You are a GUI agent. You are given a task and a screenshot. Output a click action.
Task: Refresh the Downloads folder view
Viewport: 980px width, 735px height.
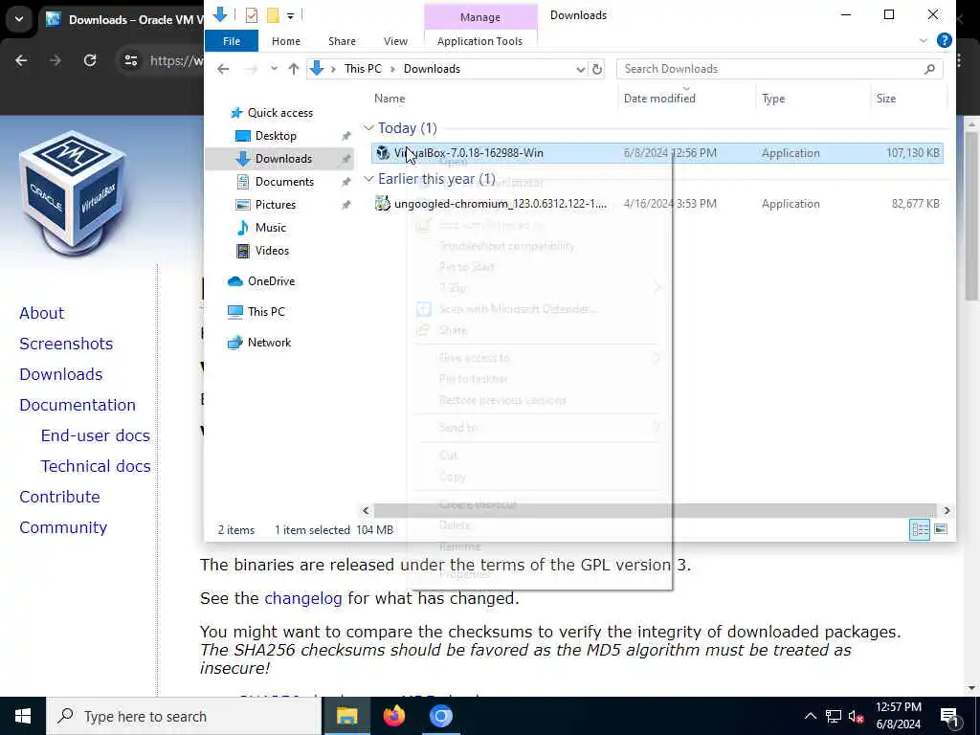click(x=597, y=69)
